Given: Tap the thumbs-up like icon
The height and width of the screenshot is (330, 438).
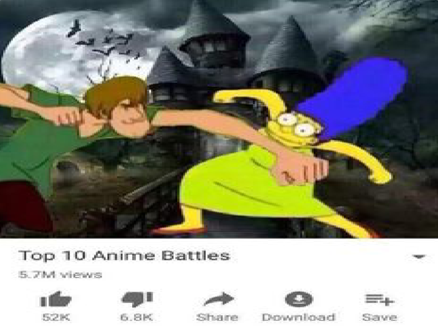Looking at the screenshot, I should pos(56,299).
